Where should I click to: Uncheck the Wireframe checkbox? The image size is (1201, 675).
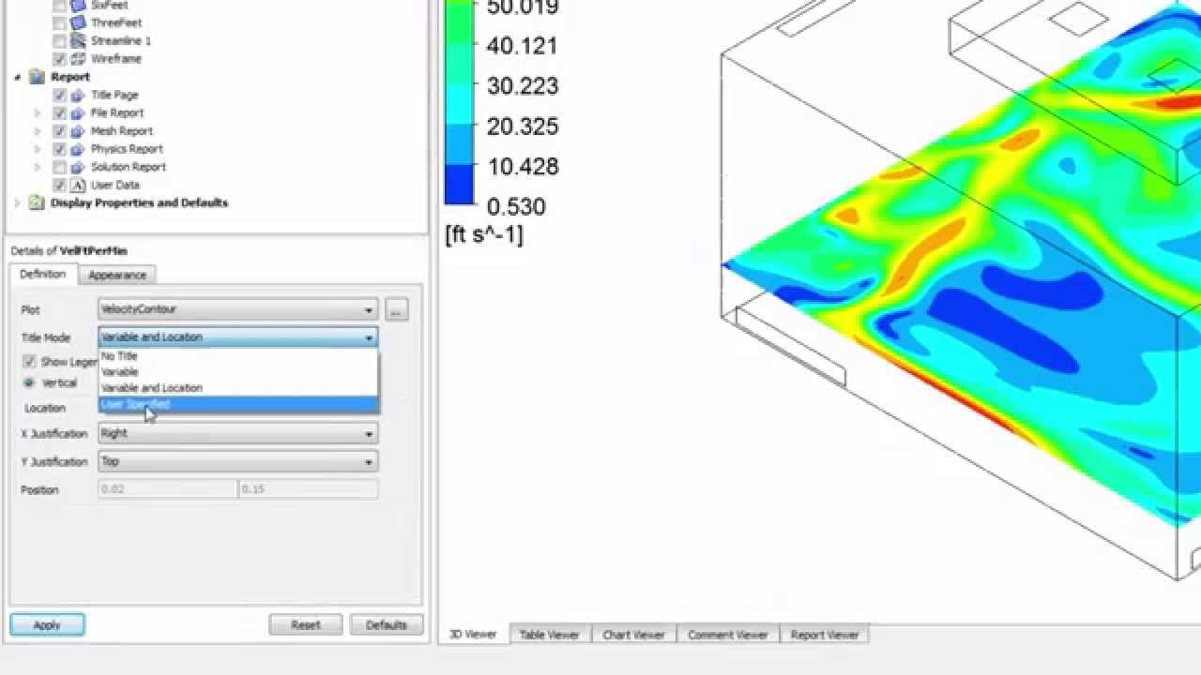pos(60,58)
